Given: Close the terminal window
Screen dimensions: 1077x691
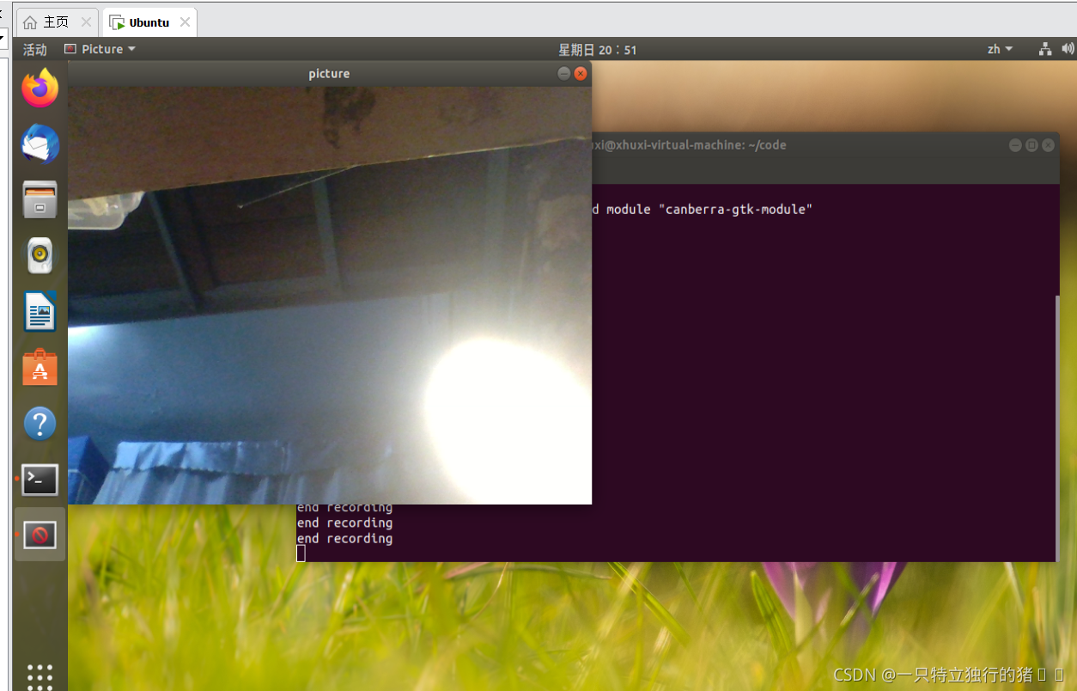Looking at the screenshot, I should [1048, 145].
